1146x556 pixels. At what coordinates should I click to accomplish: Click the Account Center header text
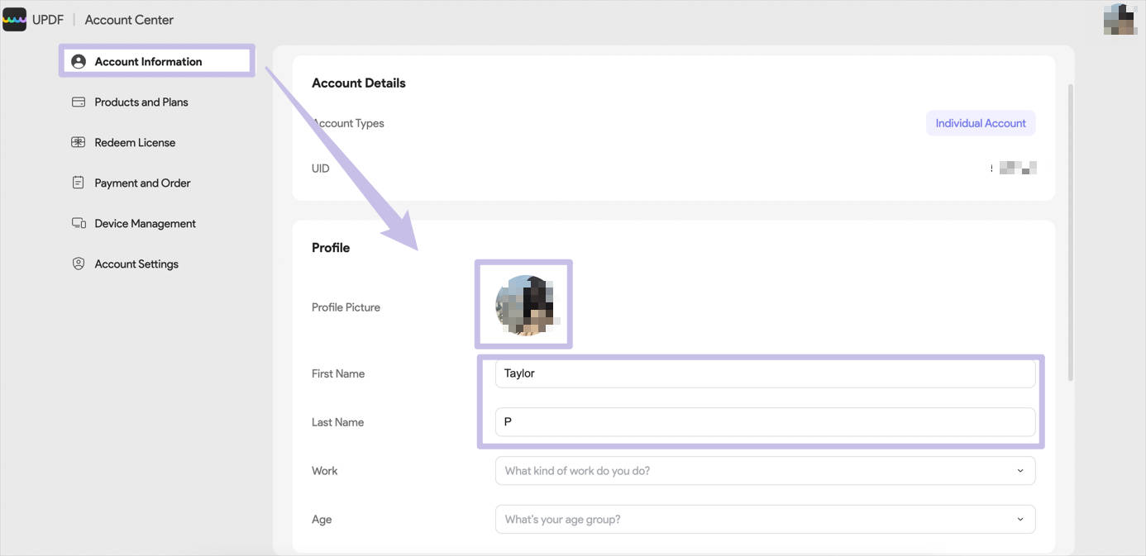click(x=129, y=20)
